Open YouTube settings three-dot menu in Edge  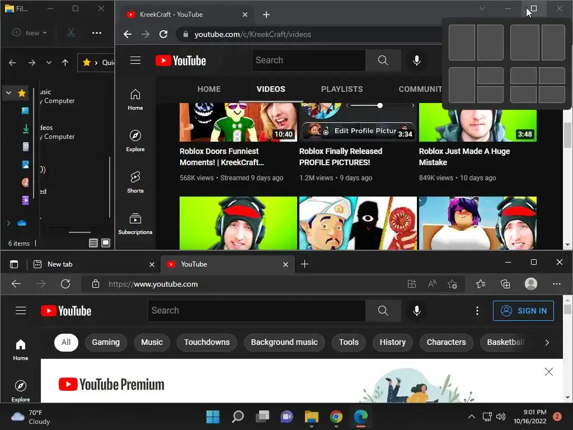[x=477, y=311]
